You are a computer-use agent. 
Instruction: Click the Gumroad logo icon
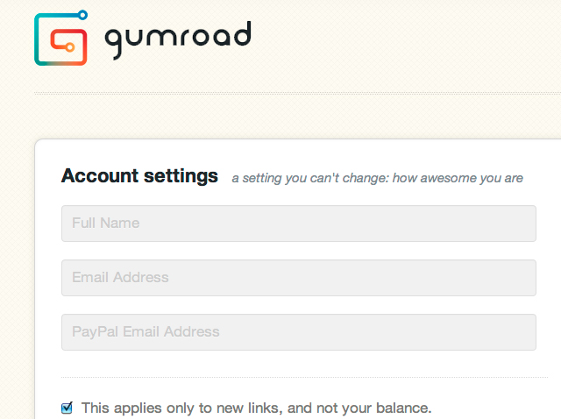(x=60, y=38)
